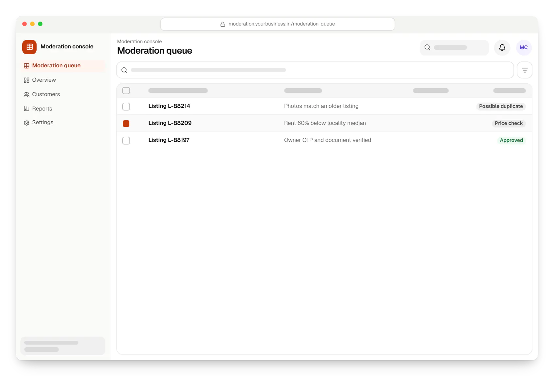The height and width of the screenshot is (376, 554).
Task: Close the window with the red button
Action: 24,24
